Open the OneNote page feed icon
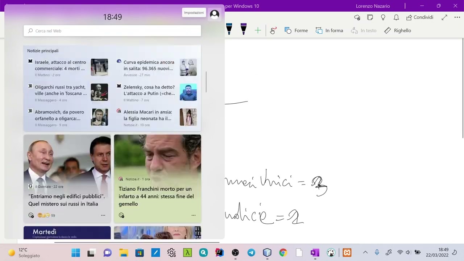464x261 pixels. coord(370,17)
